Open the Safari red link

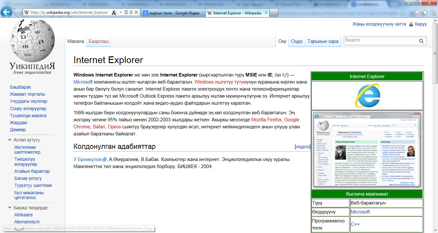coord(99,127)
